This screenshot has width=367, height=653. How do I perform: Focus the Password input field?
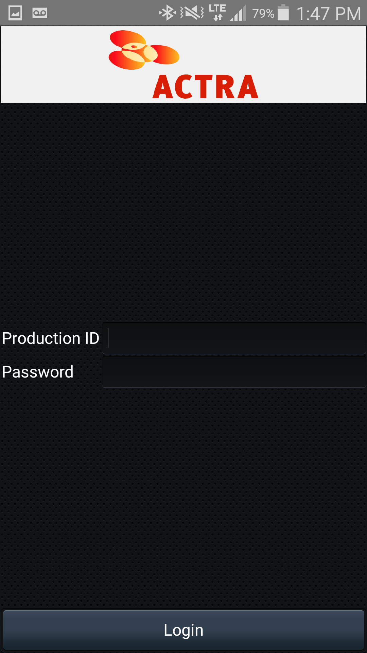(x=234, y=372)
